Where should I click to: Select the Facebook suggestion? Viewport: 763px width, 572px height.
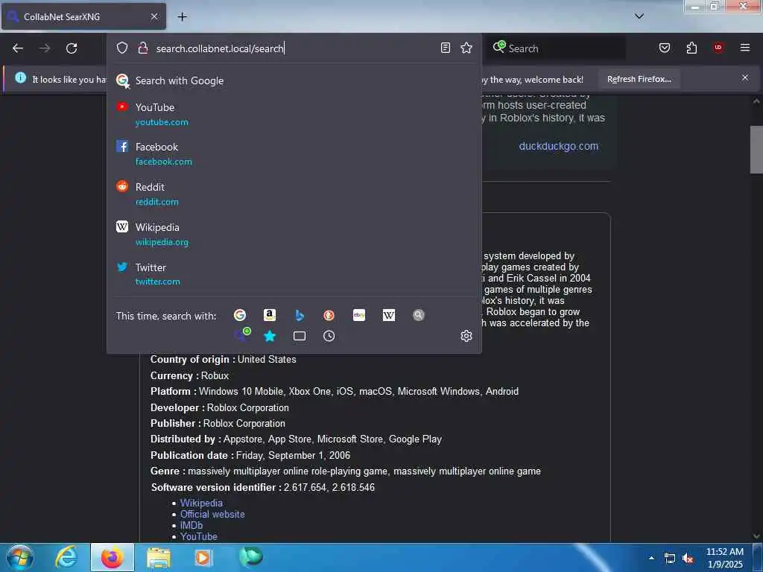click(x=294, y=153)
